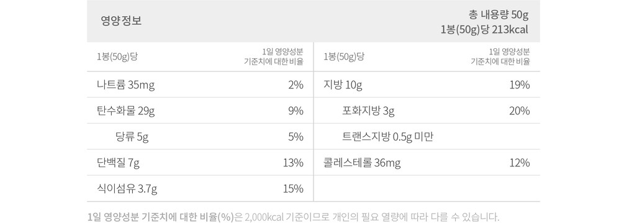Select the 나트륨 35mg row
The image size is (627, 224).
pyautogui.click(x=200, y=85)
